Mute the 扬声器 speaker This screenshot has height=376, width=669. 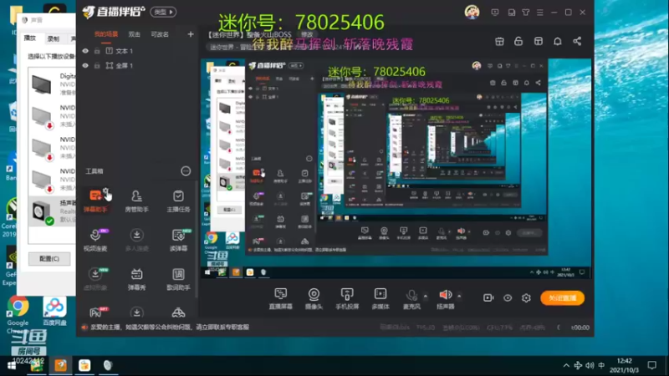445,298
